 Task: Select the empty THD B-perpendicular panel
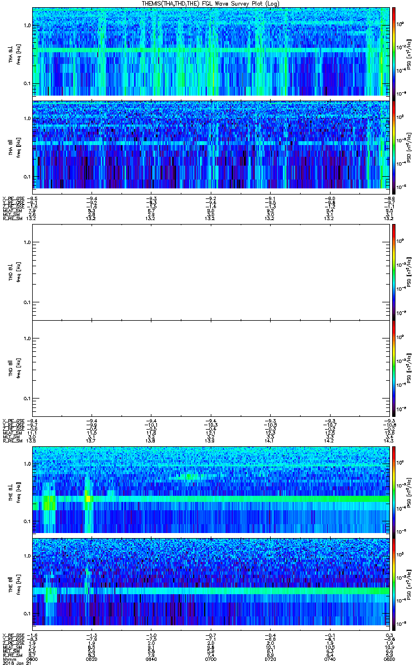coord(210,271)
